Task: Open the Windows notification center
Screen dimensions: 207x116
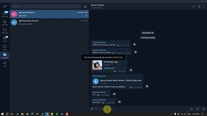Action: coord(203,114)
